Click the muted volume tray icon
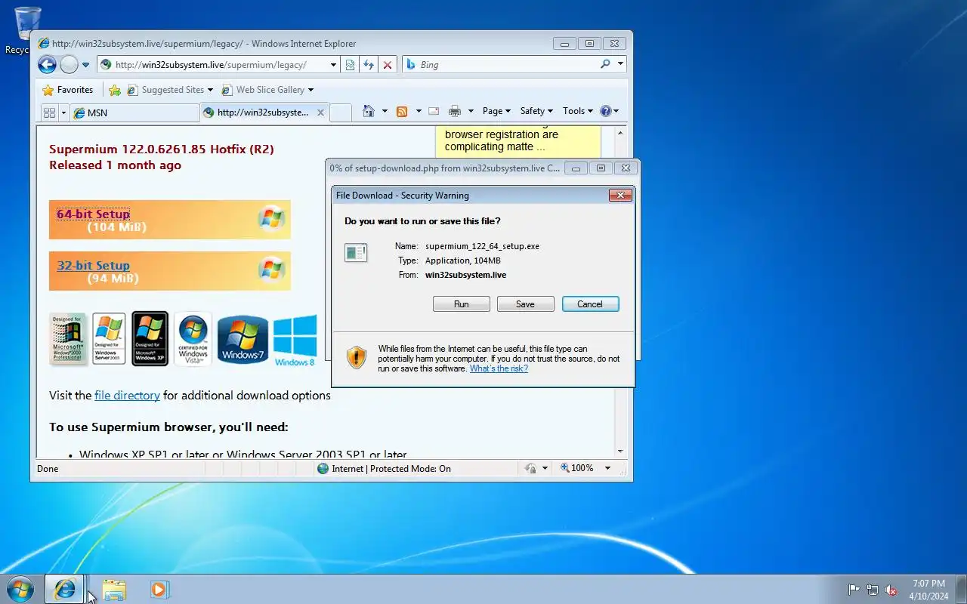Image resolution: width=967 pixels, height=604 pixels. tap(891, 590)
